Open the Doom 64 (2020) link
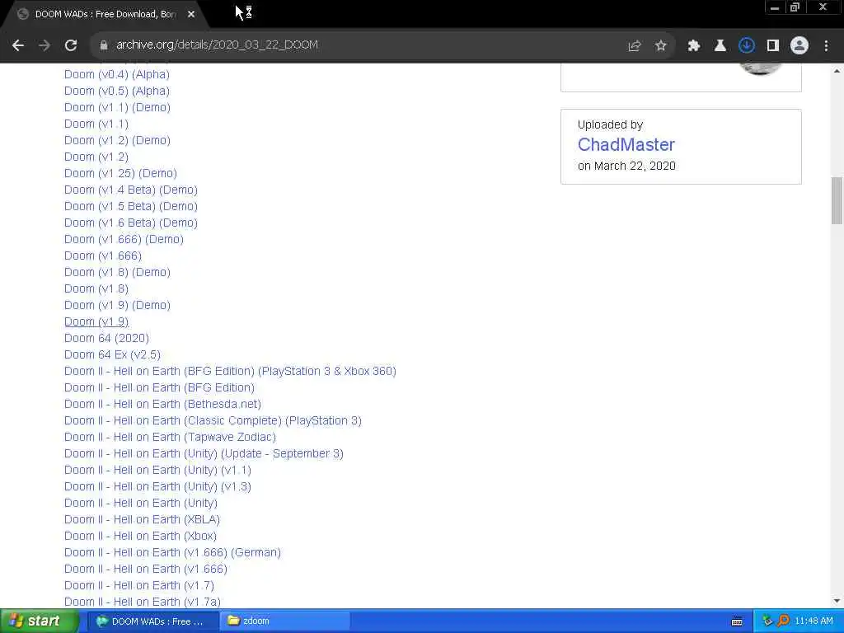Viewport: 844px width, 633px height. coord(106,338)
